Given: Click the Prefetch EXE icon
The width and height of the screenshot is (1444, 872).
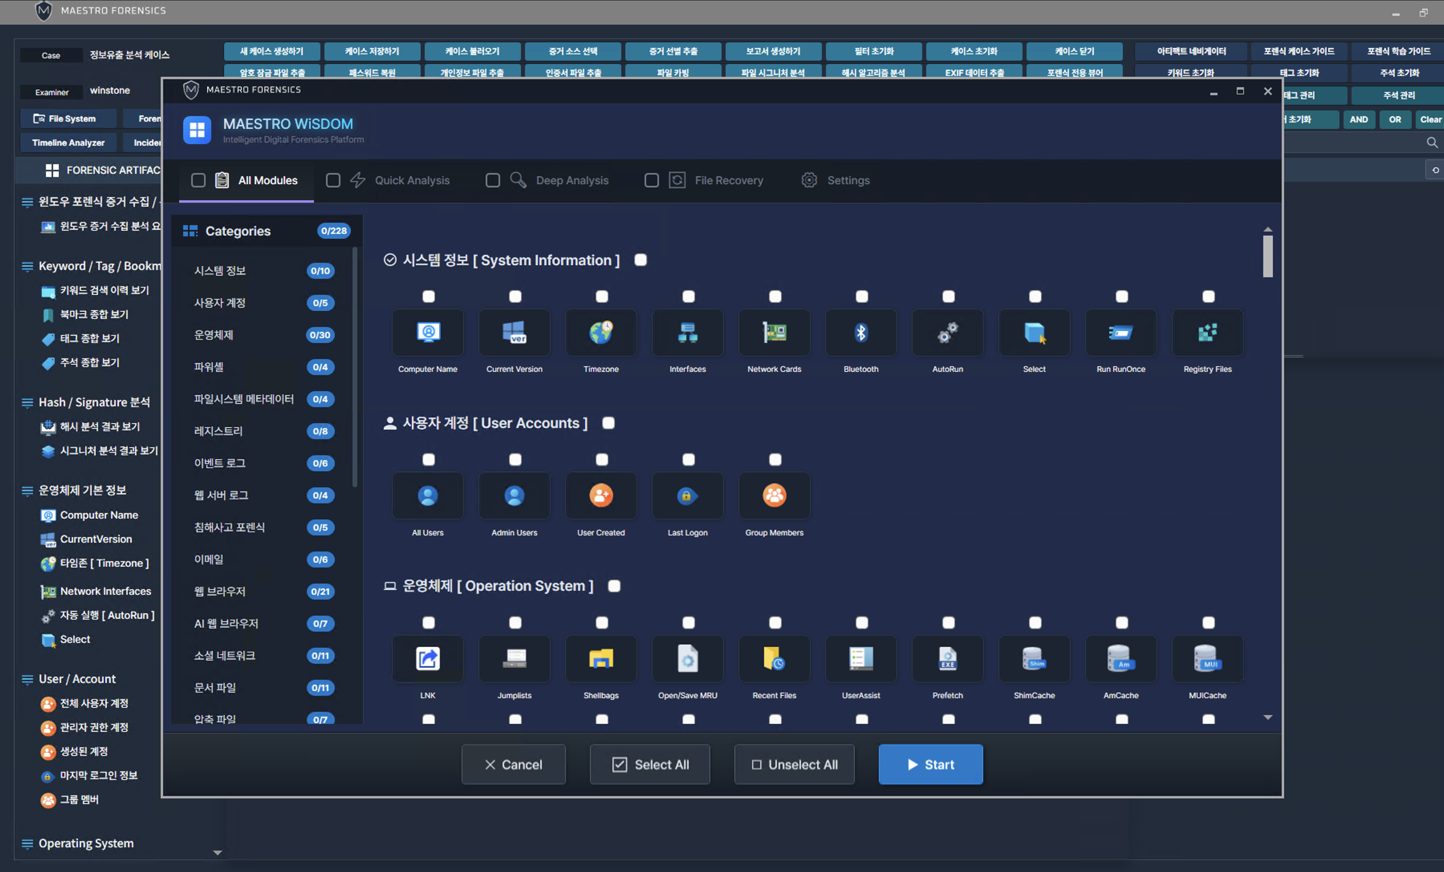Looking at the screenshot, I should click(948, 659).
